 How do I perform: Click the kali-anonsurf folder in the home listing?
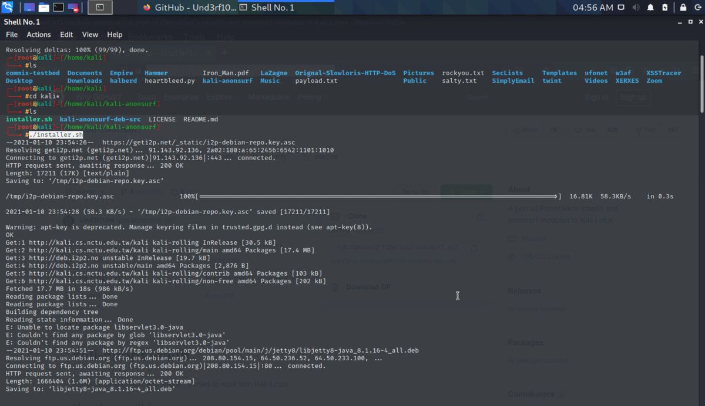(x=228, y=81)
